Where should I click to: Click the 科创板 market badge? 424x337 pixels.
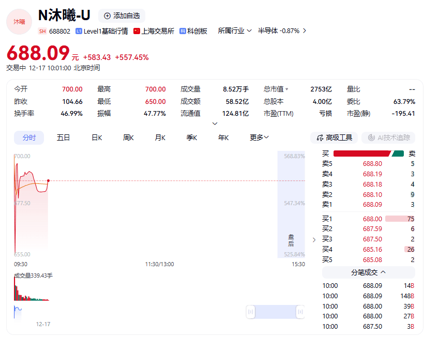[182, 32]
